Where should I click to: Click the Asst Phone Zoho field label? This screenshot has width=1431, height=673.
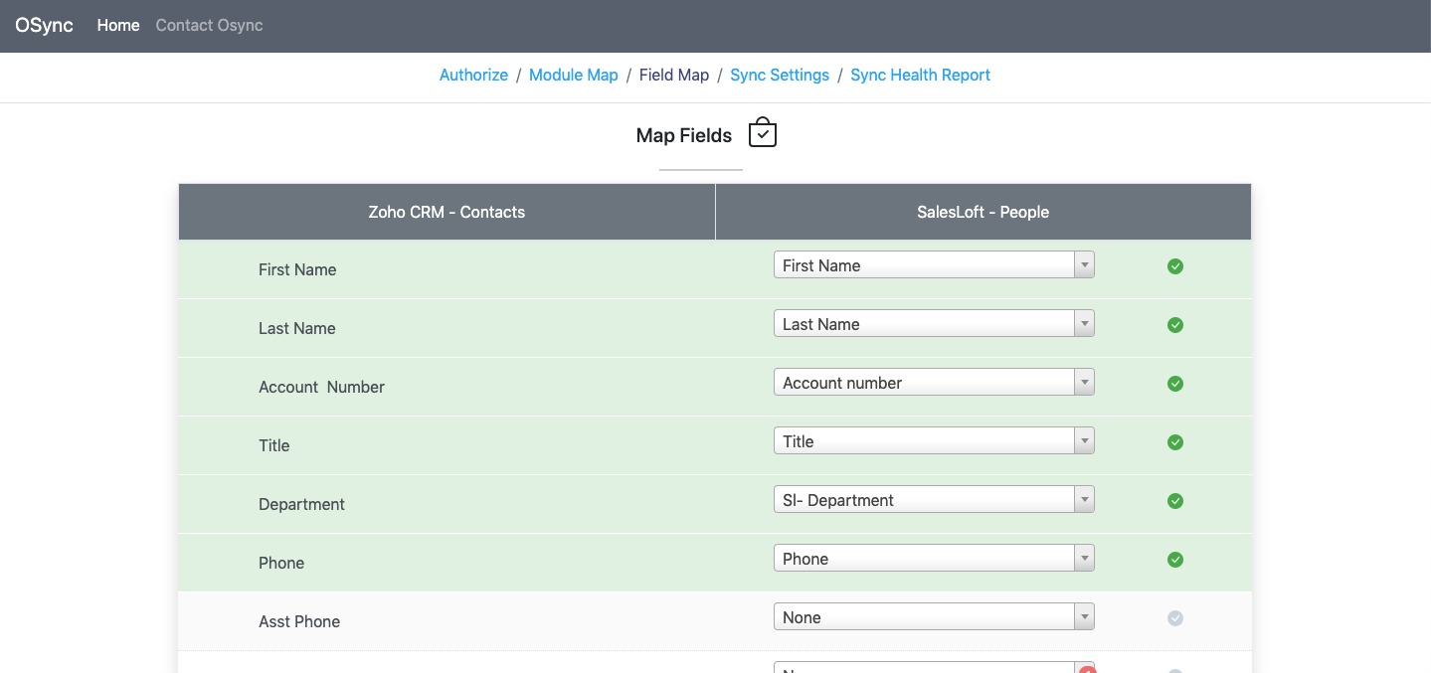click(x=299, y=621)
